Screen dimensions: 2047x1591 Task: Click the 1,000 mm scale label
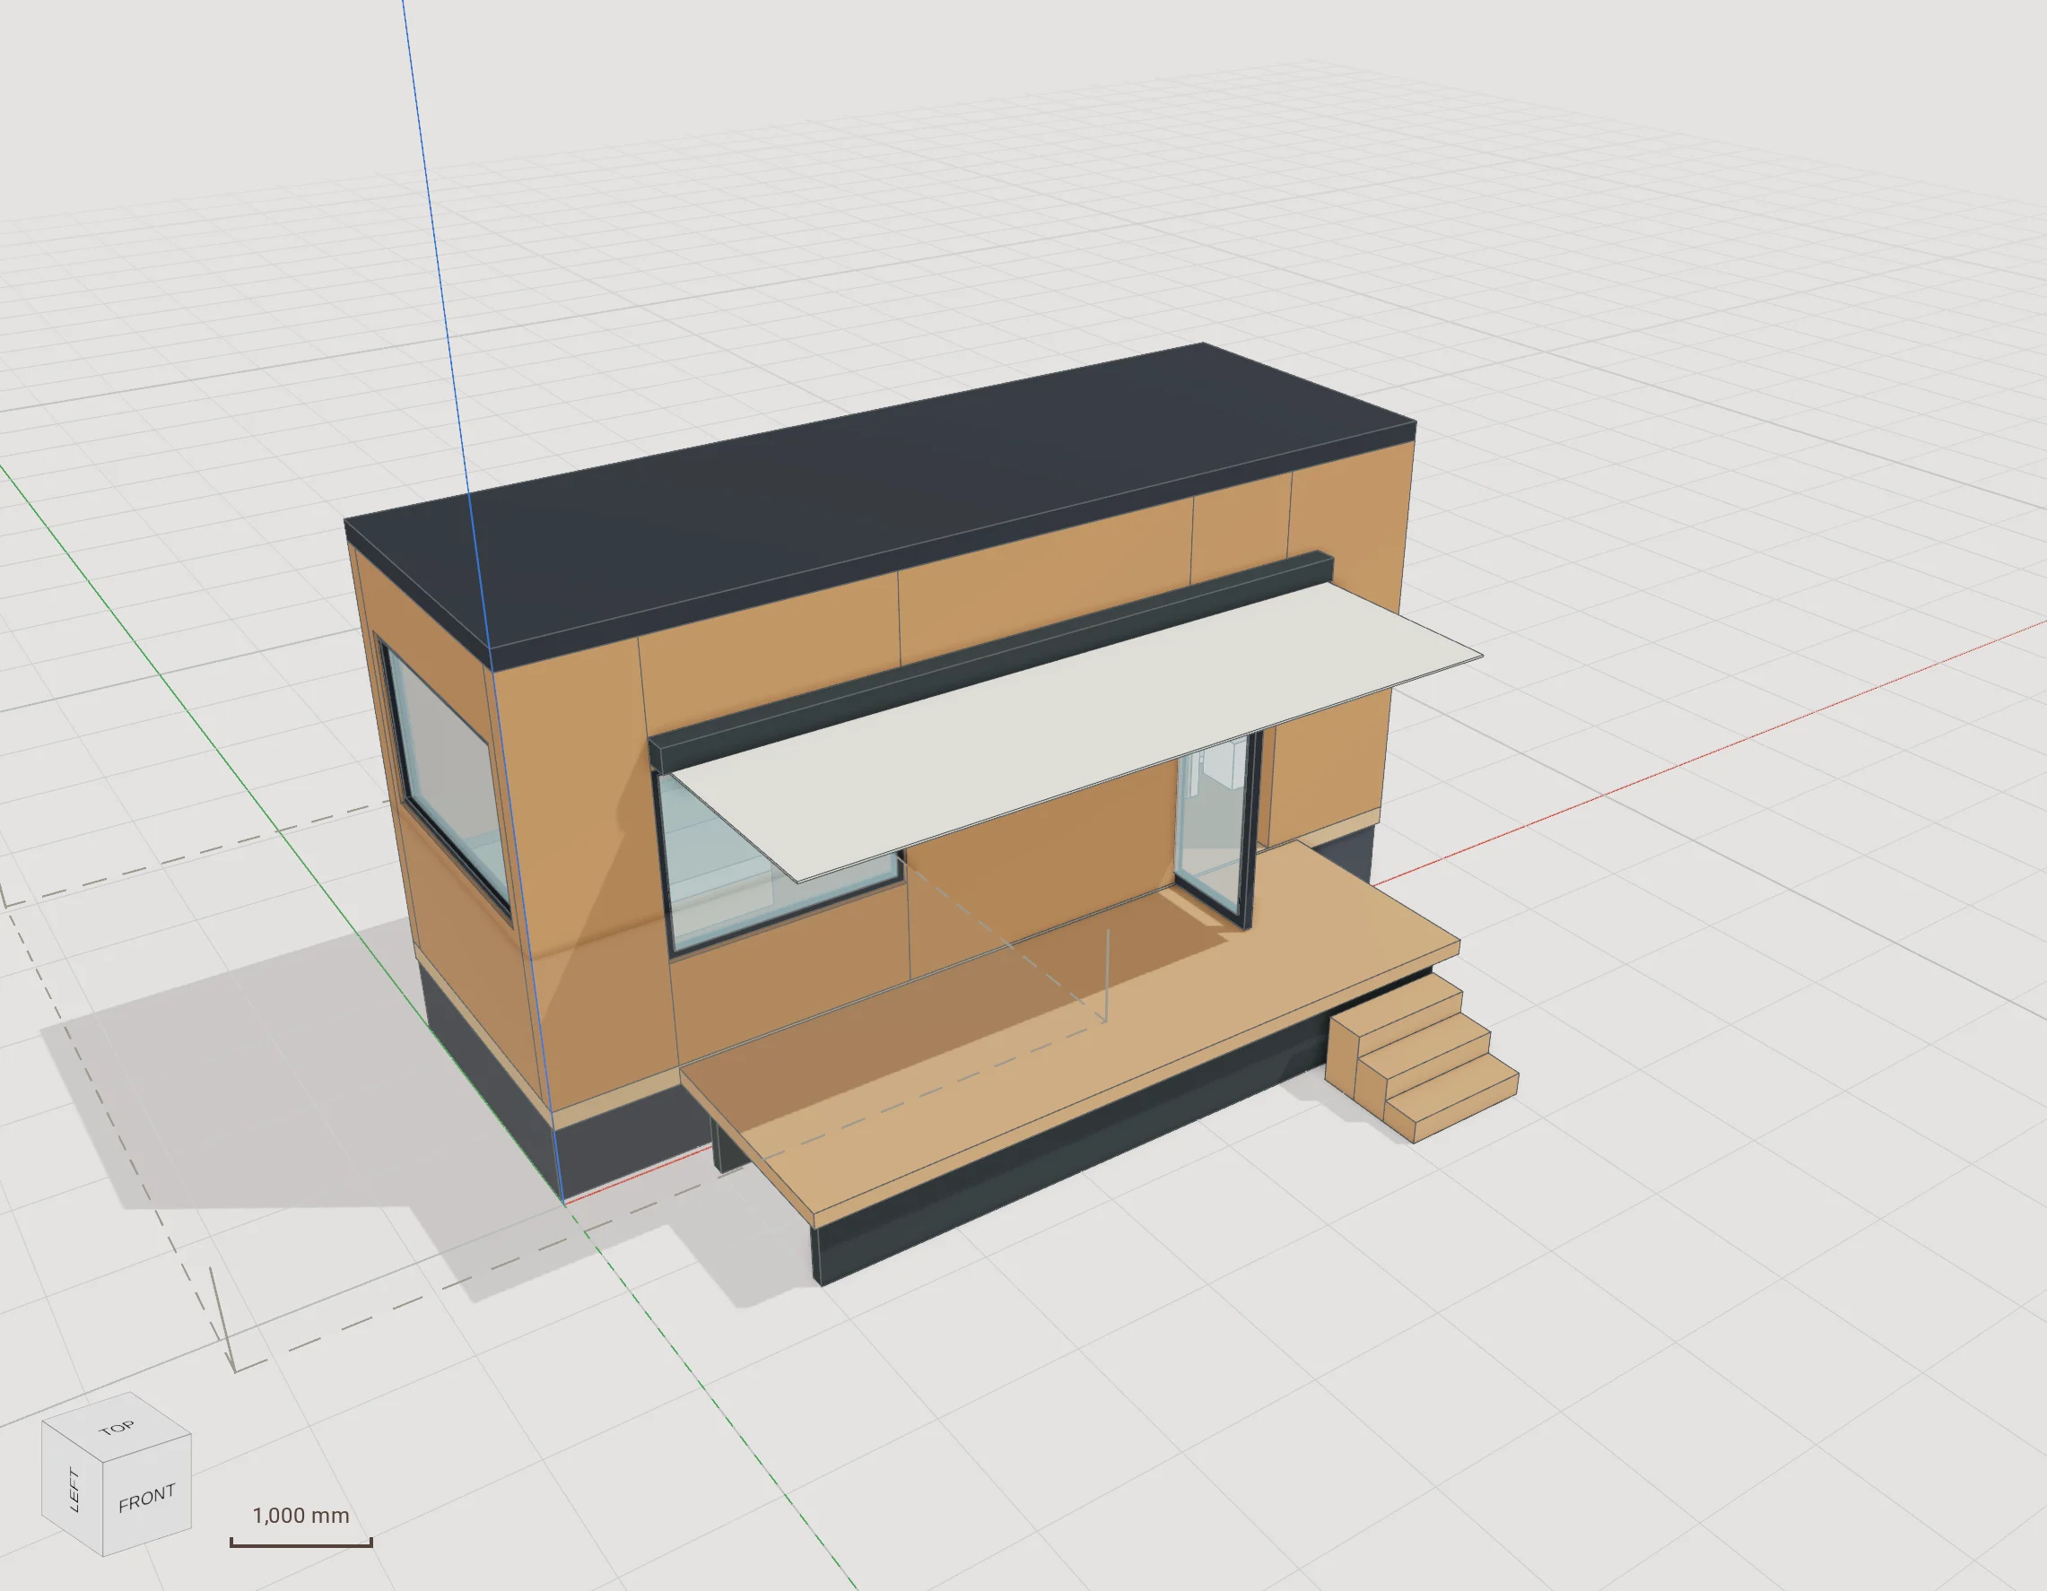301,1515
